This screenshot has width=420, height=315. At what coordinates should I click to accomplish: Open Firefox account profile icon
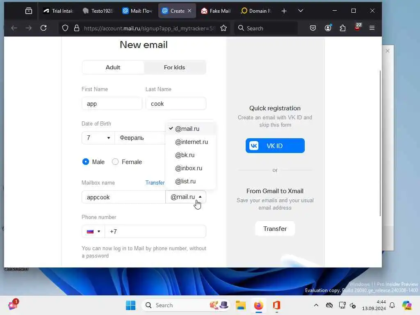point(328,28)
